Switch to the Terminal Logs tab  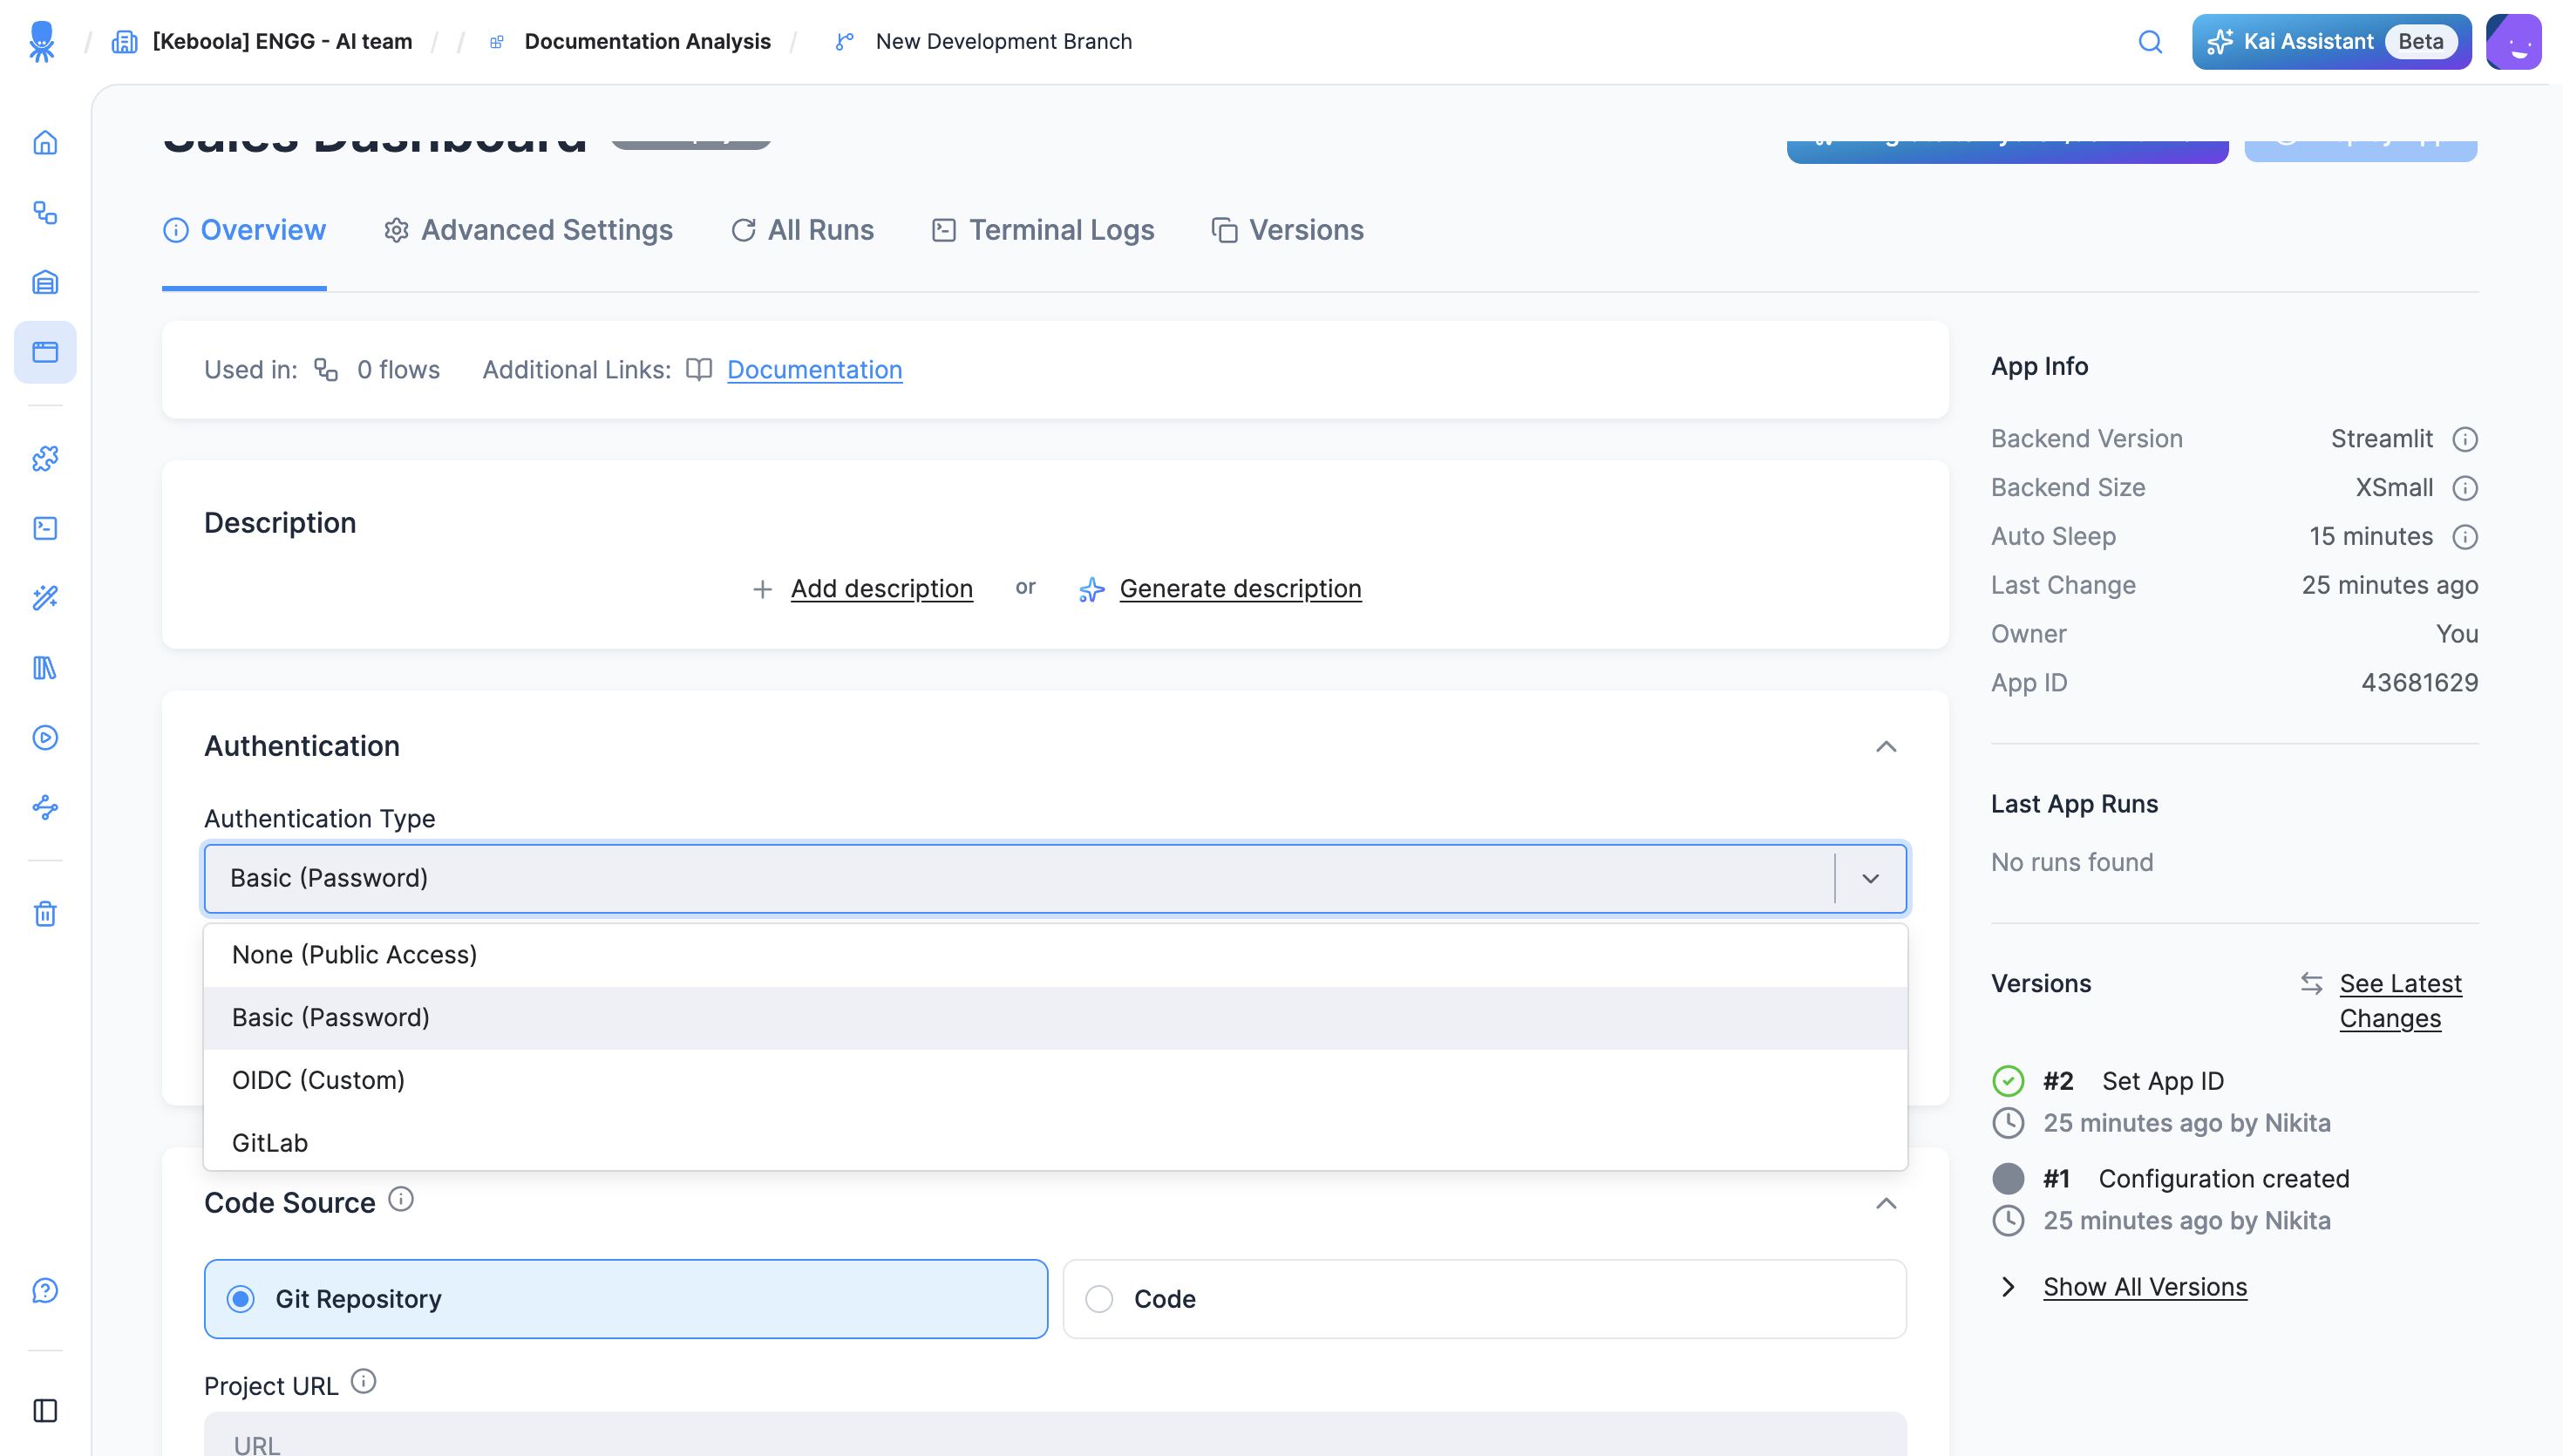(1043, 231)
